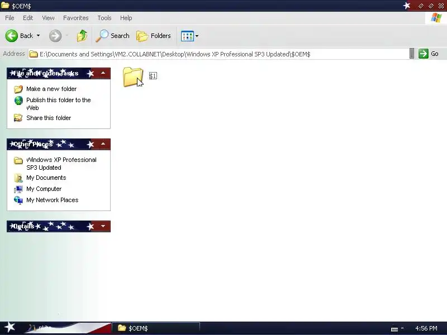Open the Help menu
The image size is (447, 335).
coord(126,18)
